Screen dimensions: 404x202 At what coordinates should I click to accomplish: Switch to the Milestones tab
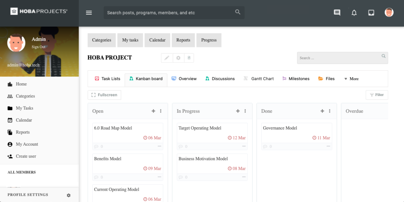296,79
